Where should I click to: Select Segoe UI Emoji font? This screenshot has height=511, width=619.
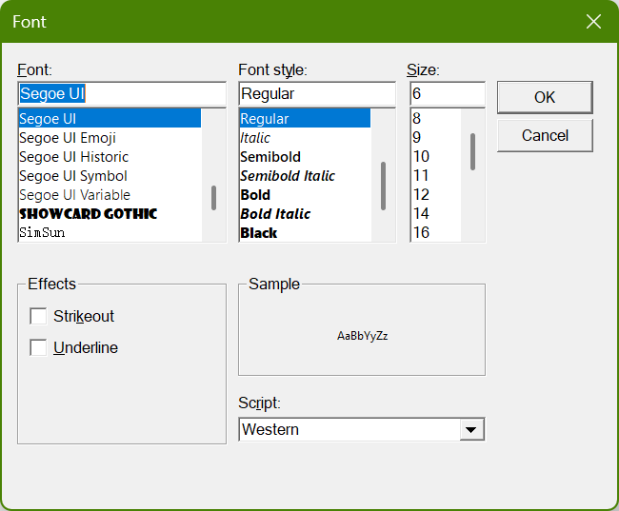point(110,138)
